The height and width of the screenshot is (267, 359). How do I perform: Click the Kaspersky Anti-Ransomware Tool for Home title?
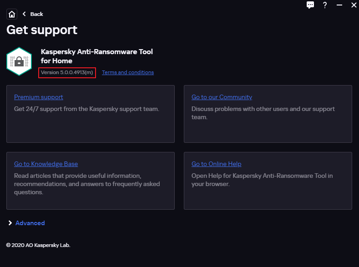pos(96,56)
